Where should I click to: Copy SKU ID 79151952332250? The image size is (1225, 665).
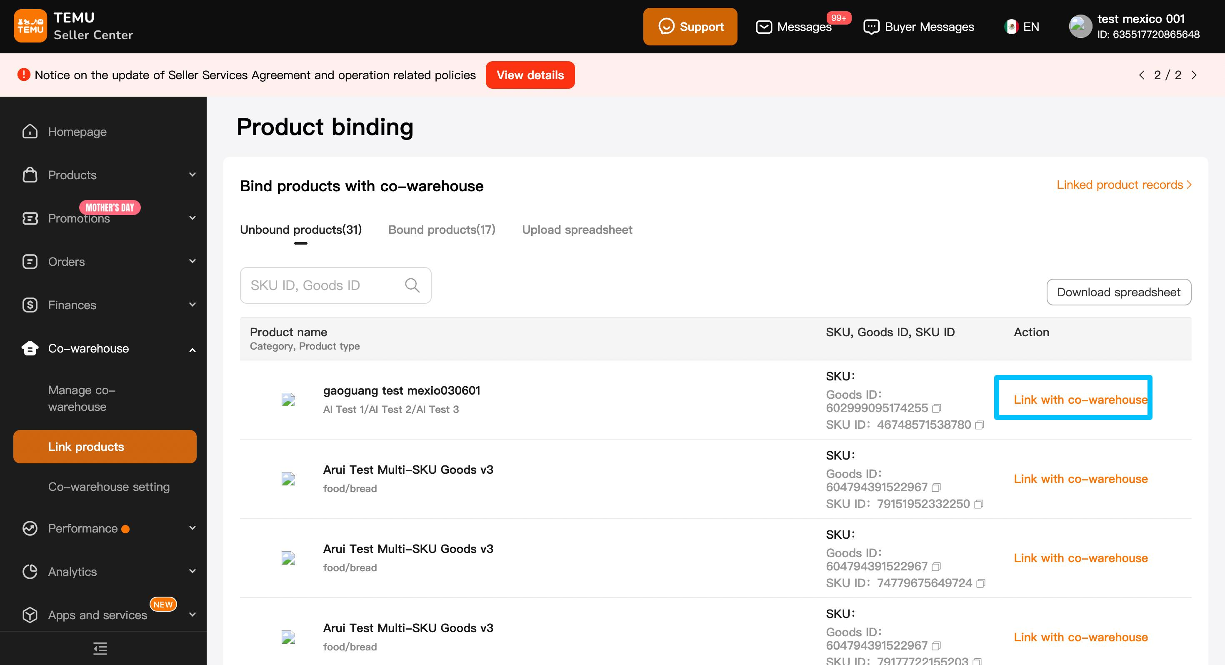(978, 504)
